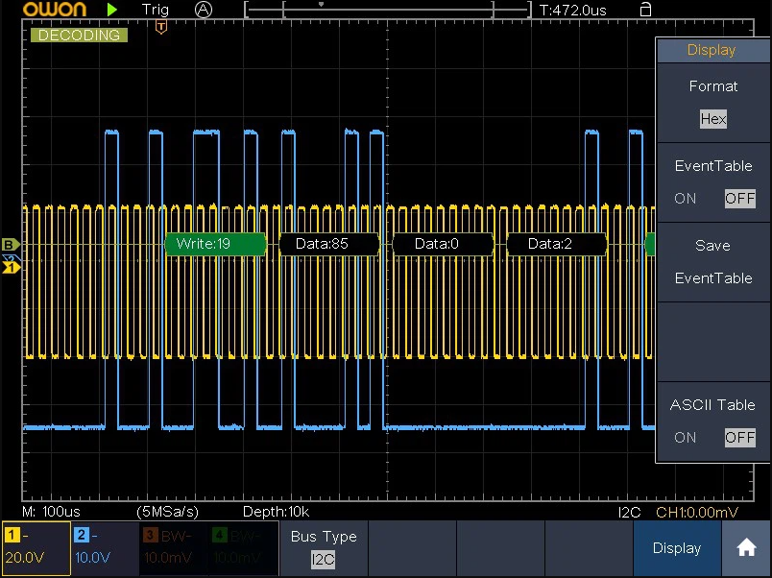Click the circled A auto-trigger icon
Viewport: 772px width, 578px height.
(x=203, y=10)
